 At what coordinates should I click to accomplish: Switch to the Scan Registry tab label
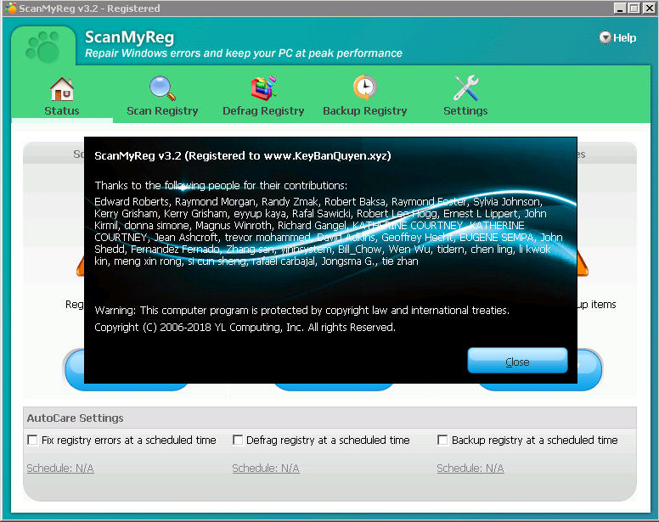162,111
